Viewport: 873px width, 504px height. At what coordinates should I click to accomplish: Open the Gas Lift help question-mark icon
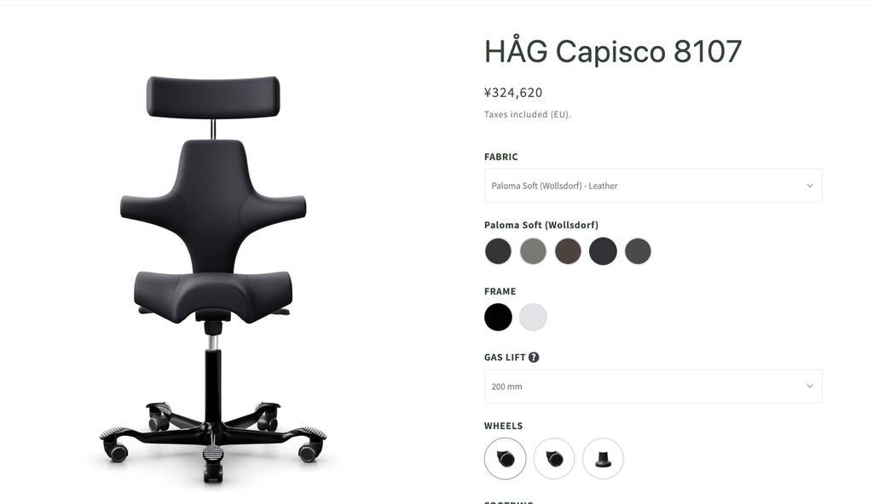(x=534, y=357)
